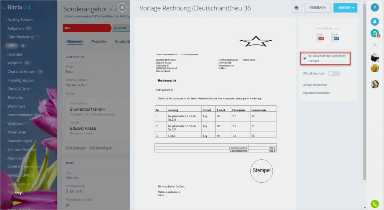Image resolution: width=384 pixels, height=210 pixels.
Task: Click the Typ value Vertrieb
Action: pyautogui.click(x=72, y=178)
